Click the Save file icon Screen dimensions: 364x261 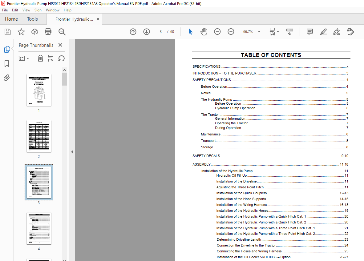[8, 32]
